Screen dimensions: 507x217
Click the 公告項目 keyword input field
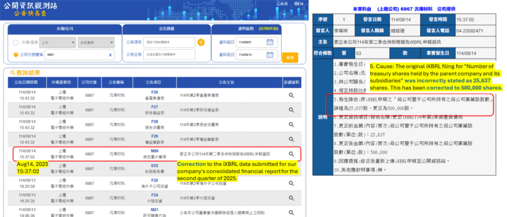coord(169,42)
